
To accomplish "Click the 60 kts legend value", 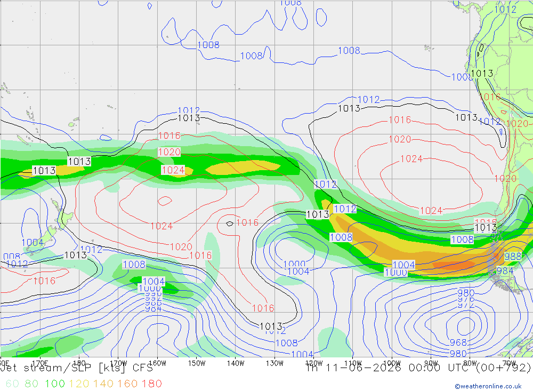I will (12, 384).
